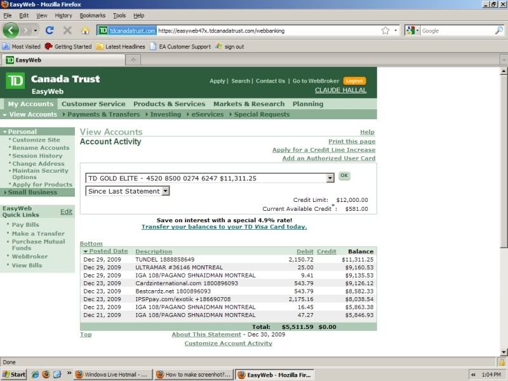Click the balance transfer promotion link

click(224, 227)
